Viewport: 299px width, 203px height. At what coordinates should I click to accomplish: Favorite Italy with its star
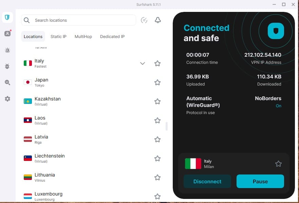157,63
